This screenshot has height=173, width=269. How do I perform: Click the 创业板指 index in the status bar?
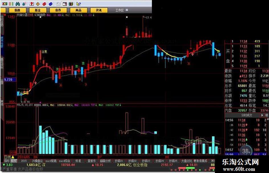click(140, 165)
